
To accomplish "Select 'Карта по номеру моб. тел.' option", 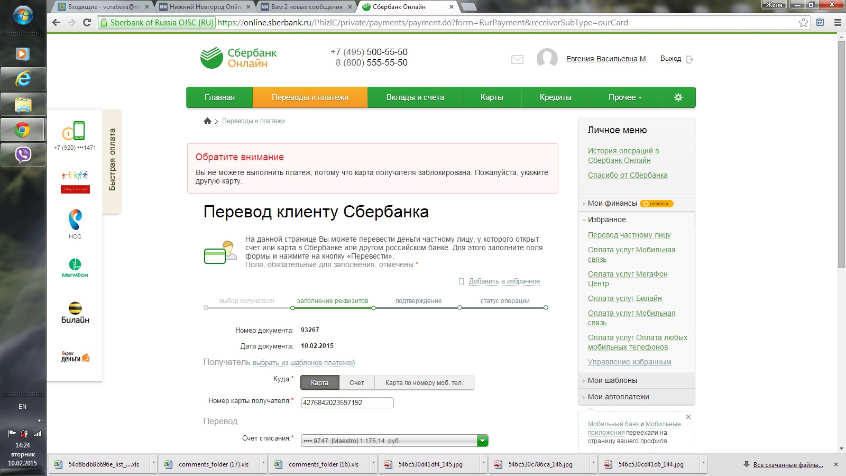I will coord(424,382).
